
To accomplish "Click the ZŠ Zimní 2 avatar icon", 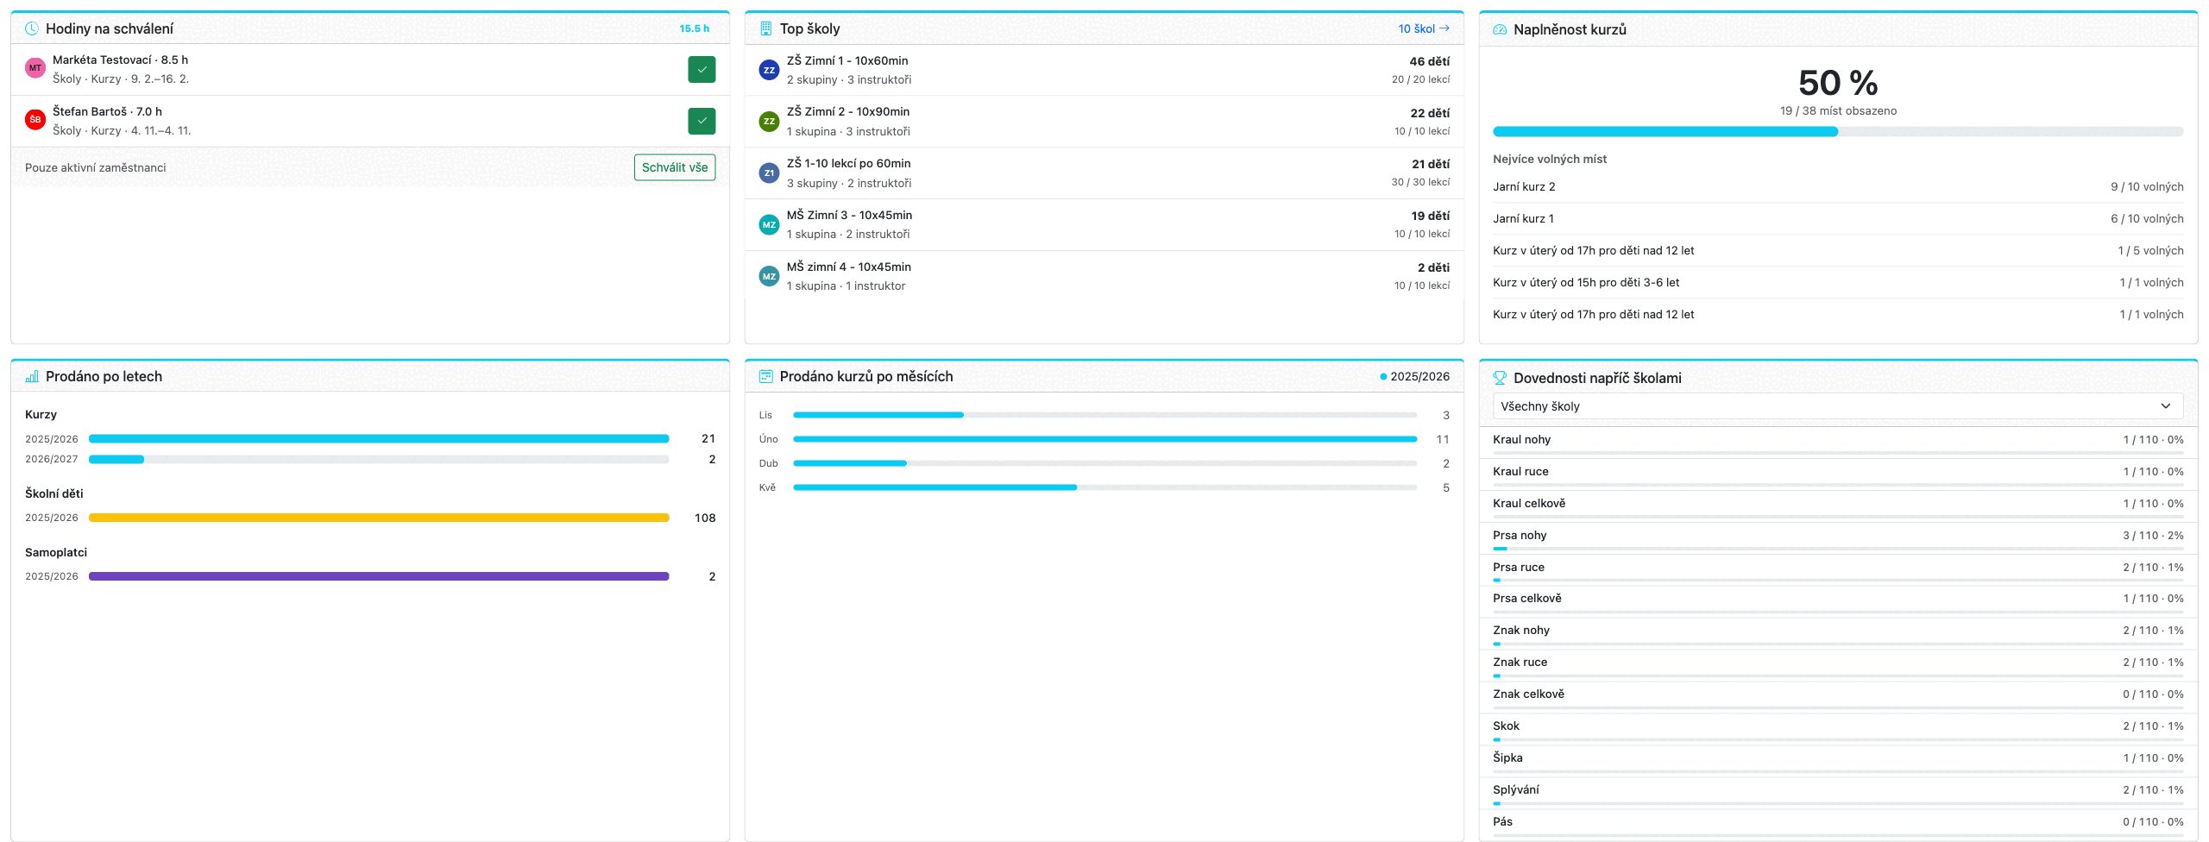I will (x=769, y=122).
